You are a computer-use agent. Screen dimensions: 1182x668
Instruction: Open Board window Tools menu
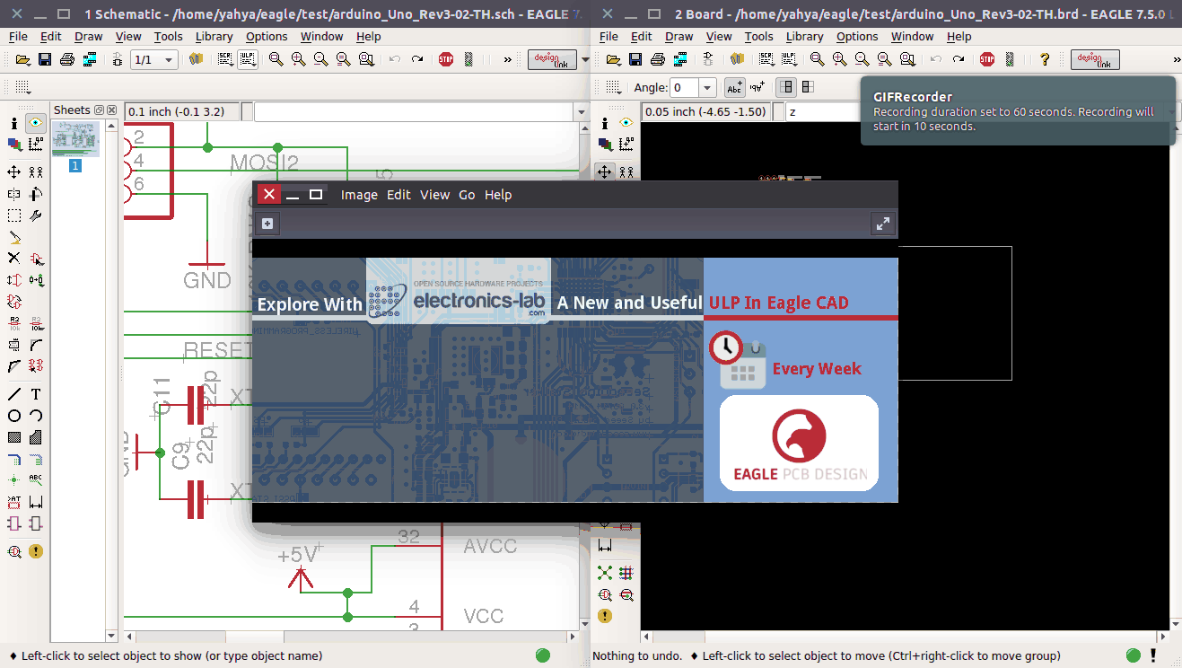tap(758, 37)
